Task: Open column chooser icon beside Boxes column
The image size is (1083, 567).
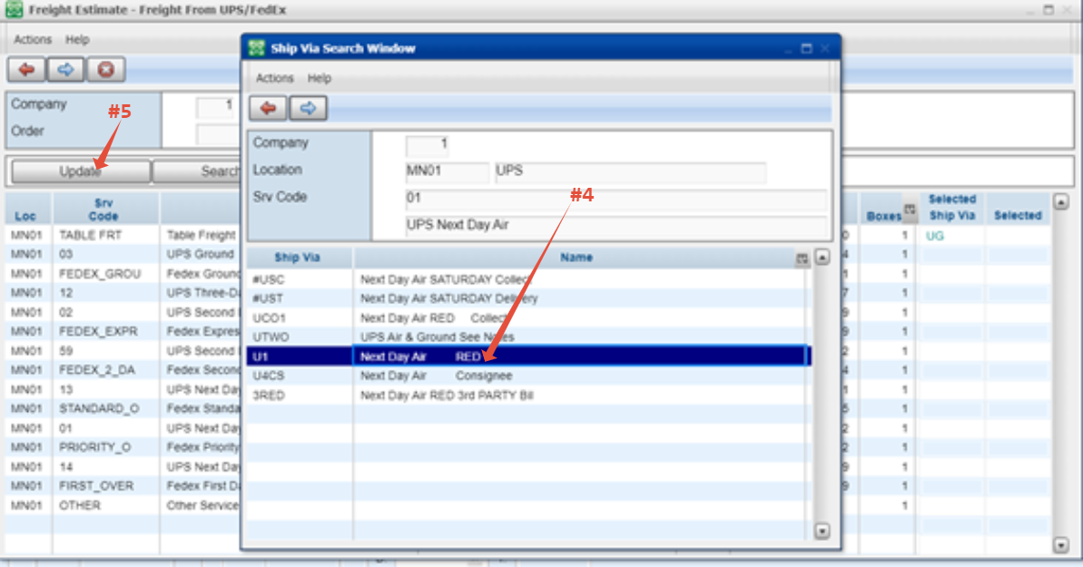Action: 910,210
